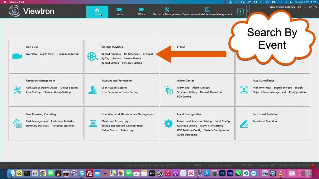The width and height of the screenshot is (319, 179).
Task: Open the Record Playback link
Action: (111, 54)
